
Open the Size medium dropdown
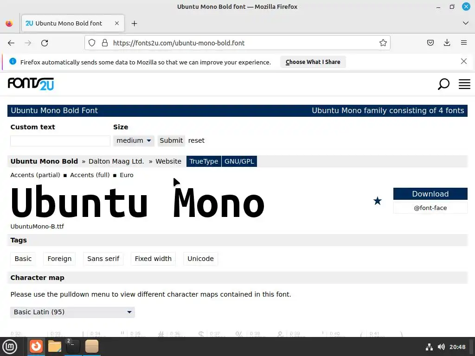click(134, 141)
